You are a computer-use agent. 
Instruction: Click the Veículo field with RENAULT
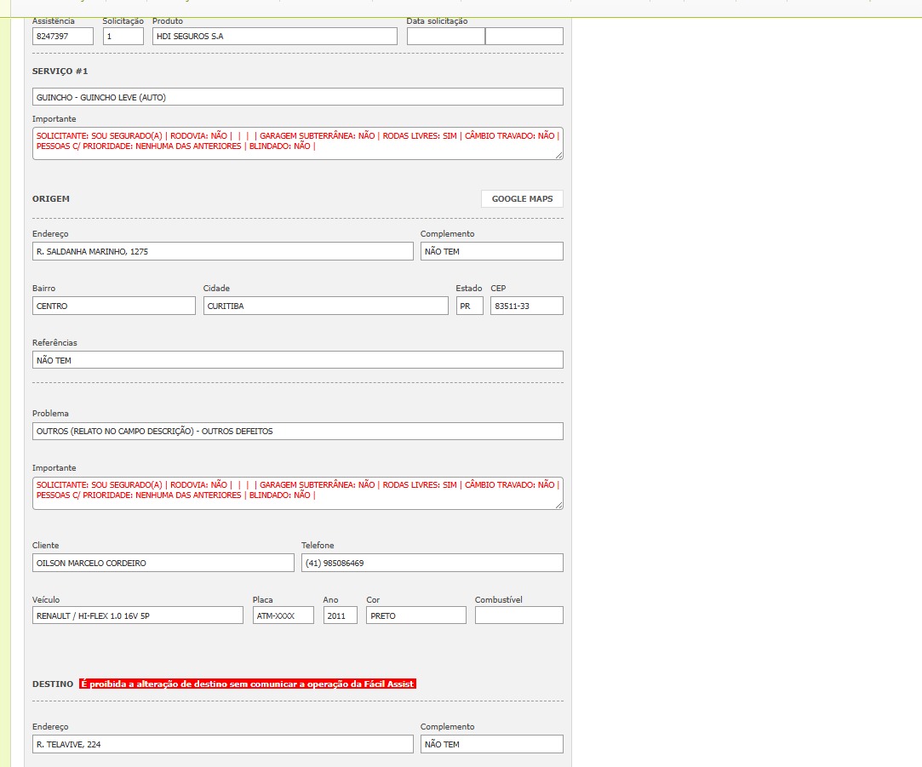[137, 615]
